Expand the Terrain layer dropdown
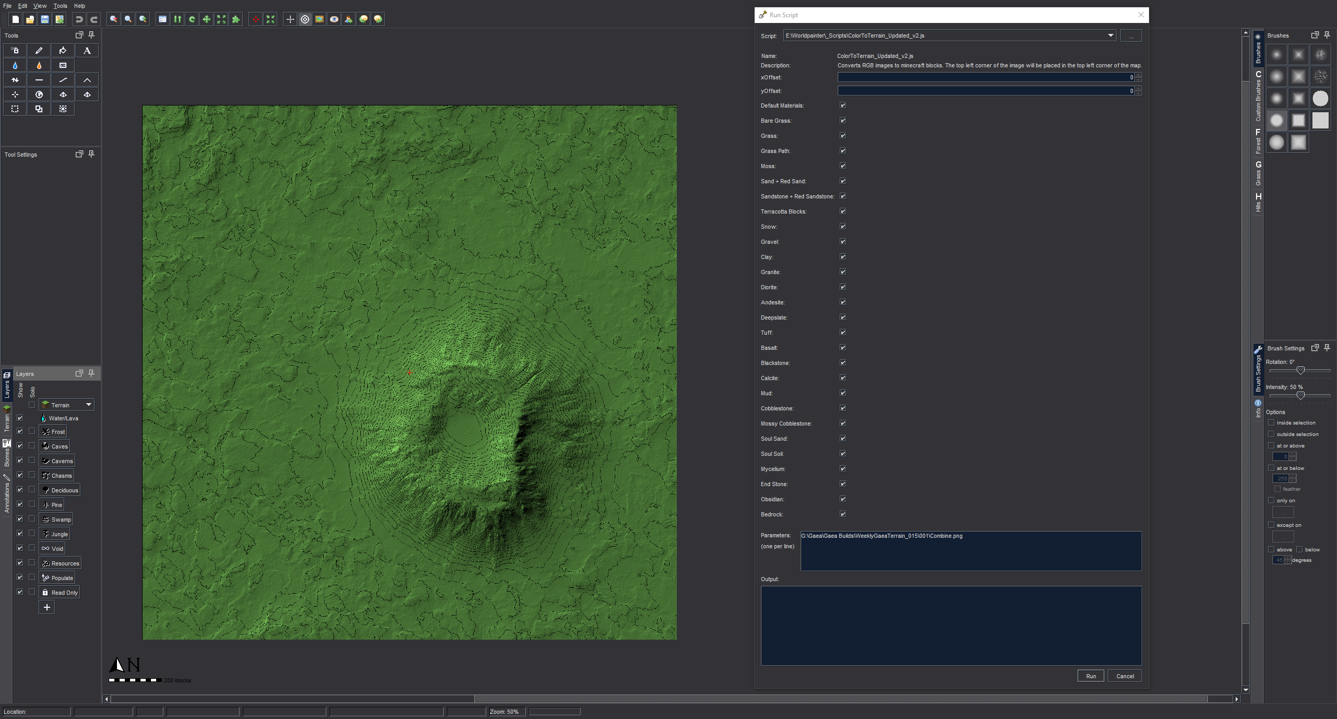 (89, 405)
